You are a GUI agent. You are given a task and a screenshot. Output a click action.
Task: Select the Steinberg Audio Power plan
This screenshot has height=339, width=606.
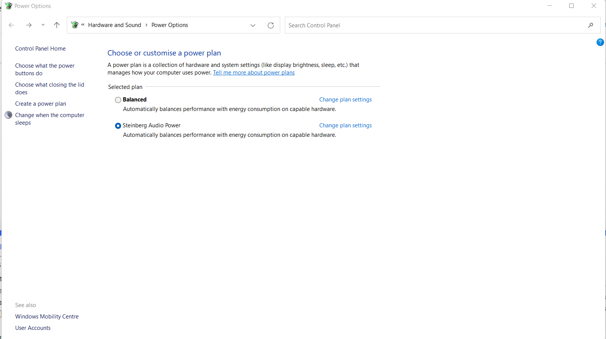click(118, 126)
